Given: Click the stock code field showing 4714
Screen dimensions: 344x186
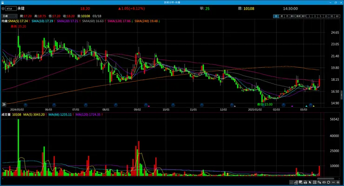Looking at the screenshot, I should (x=11, y=9).
